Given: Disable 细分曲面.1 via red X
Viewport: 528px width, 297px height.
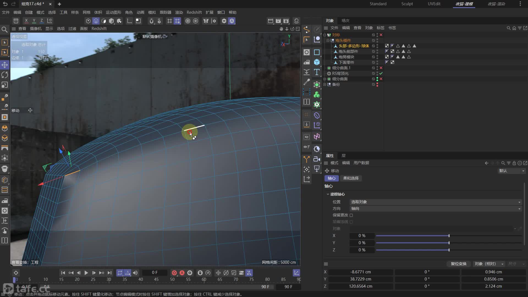Looking at the screenshot, I should coord(381,68).
